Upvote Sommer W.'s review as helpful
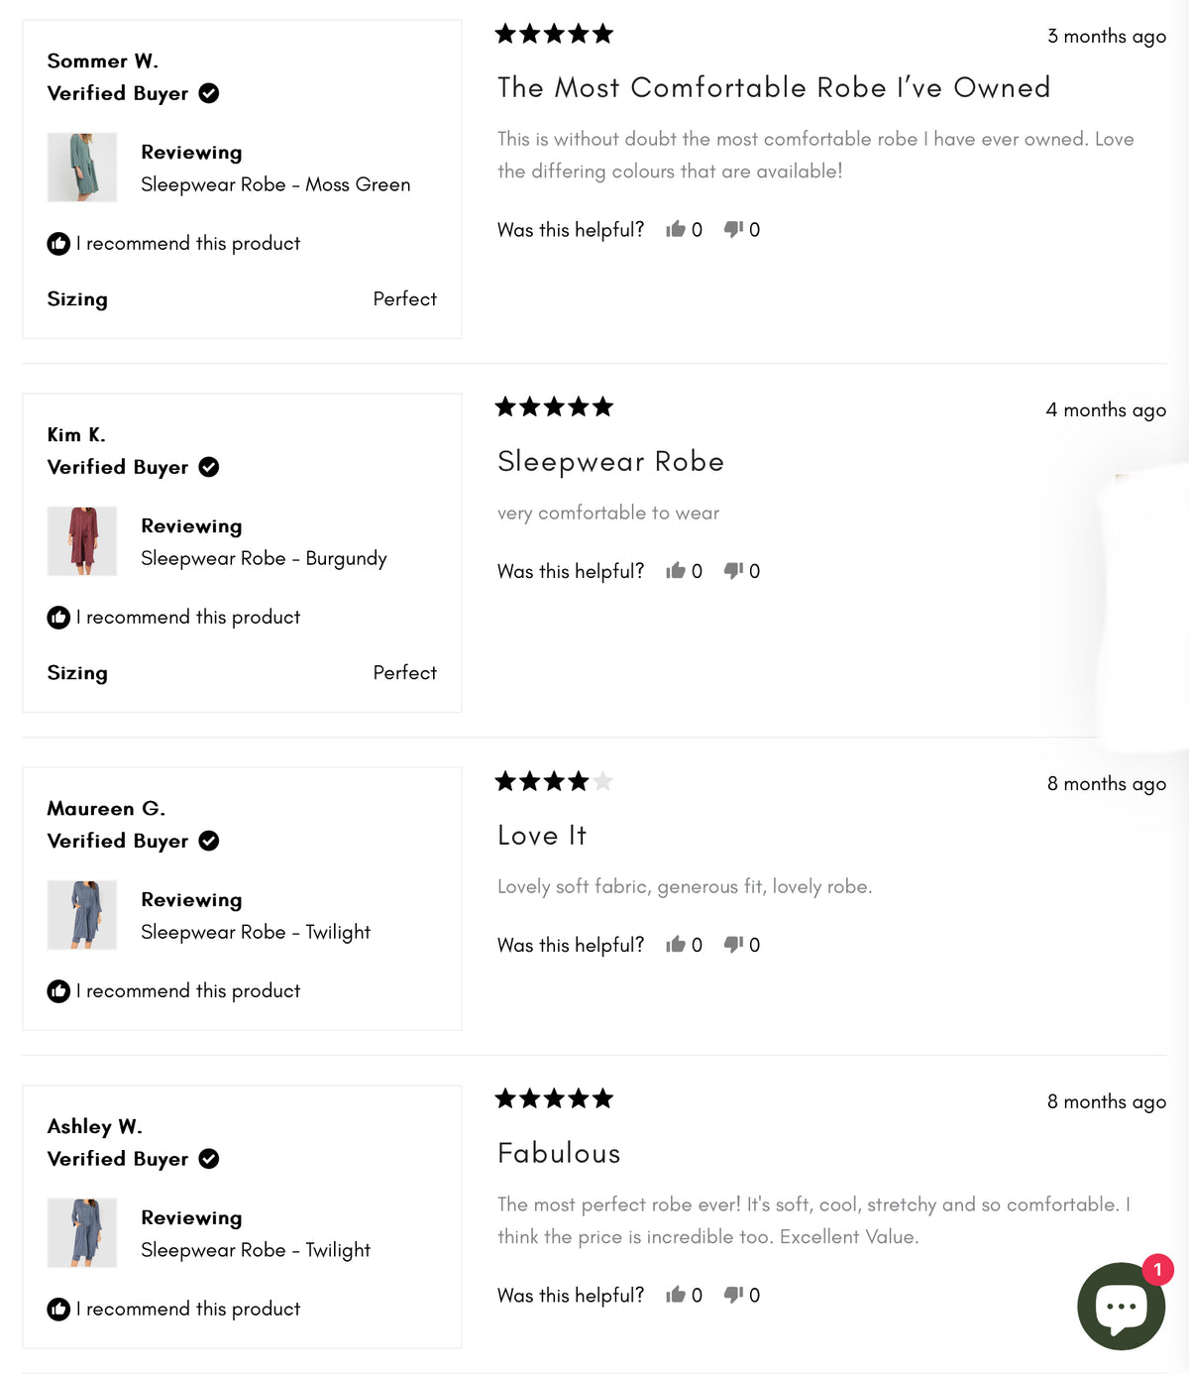This screenshot has height=1374, width=1189. click(x=676, y=230)
